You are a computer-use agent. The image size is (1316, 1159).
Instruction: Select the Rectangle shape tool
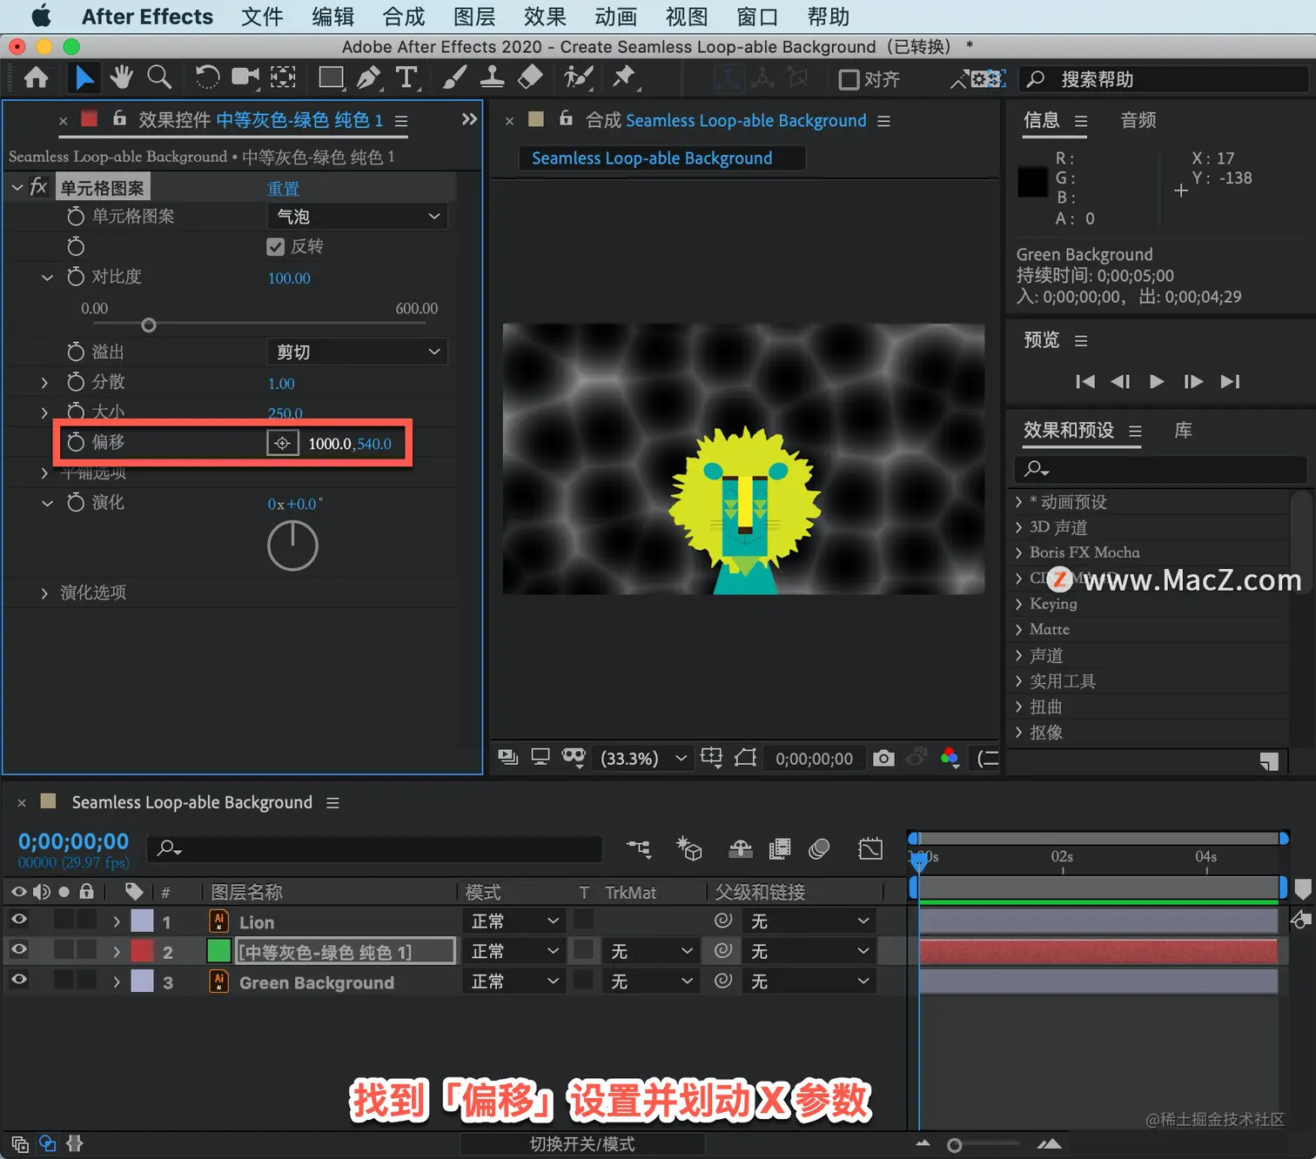pyautogui.click(x=331, y=78)
